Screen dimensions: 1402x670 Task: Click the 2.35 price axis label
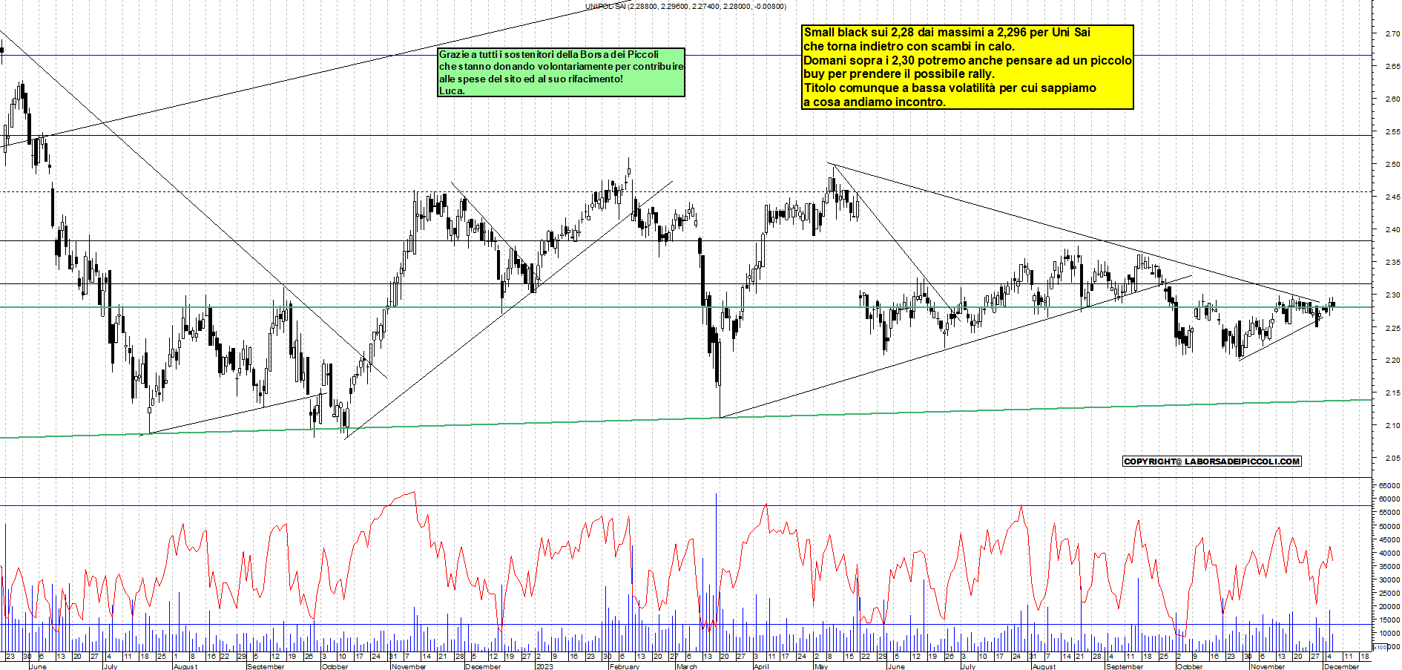pyautogui.click(x=1392, y=262)
